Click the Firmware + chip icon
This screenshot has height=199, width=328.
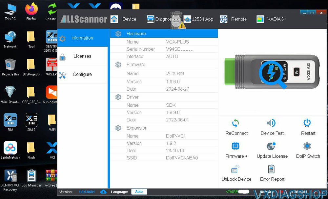pyautogui.click(x=236, y=146)
